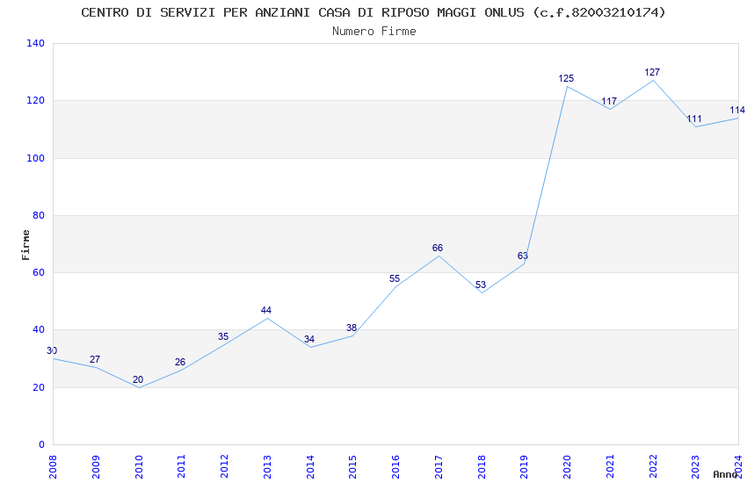Click the data label 53 for 2018
747x483 pixels.
pos(480,285)
